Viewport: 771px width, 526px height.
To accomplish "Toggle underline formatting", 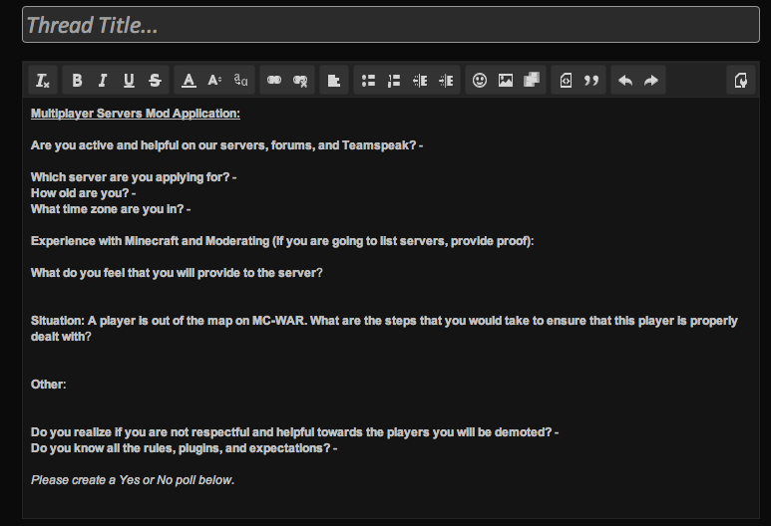I will click(x=129, y=81).
